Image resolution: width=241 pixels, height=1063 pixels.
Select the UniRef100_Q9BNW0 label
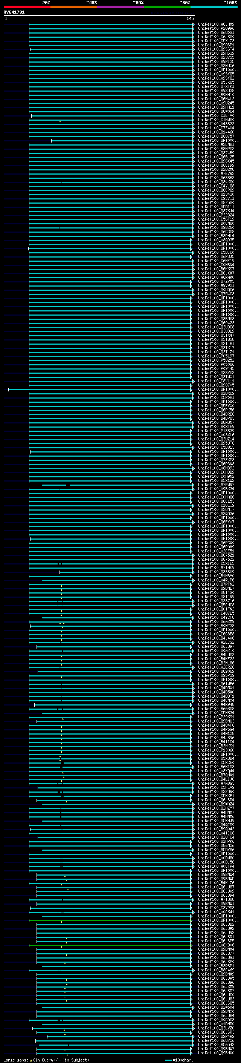point(216,1053)
